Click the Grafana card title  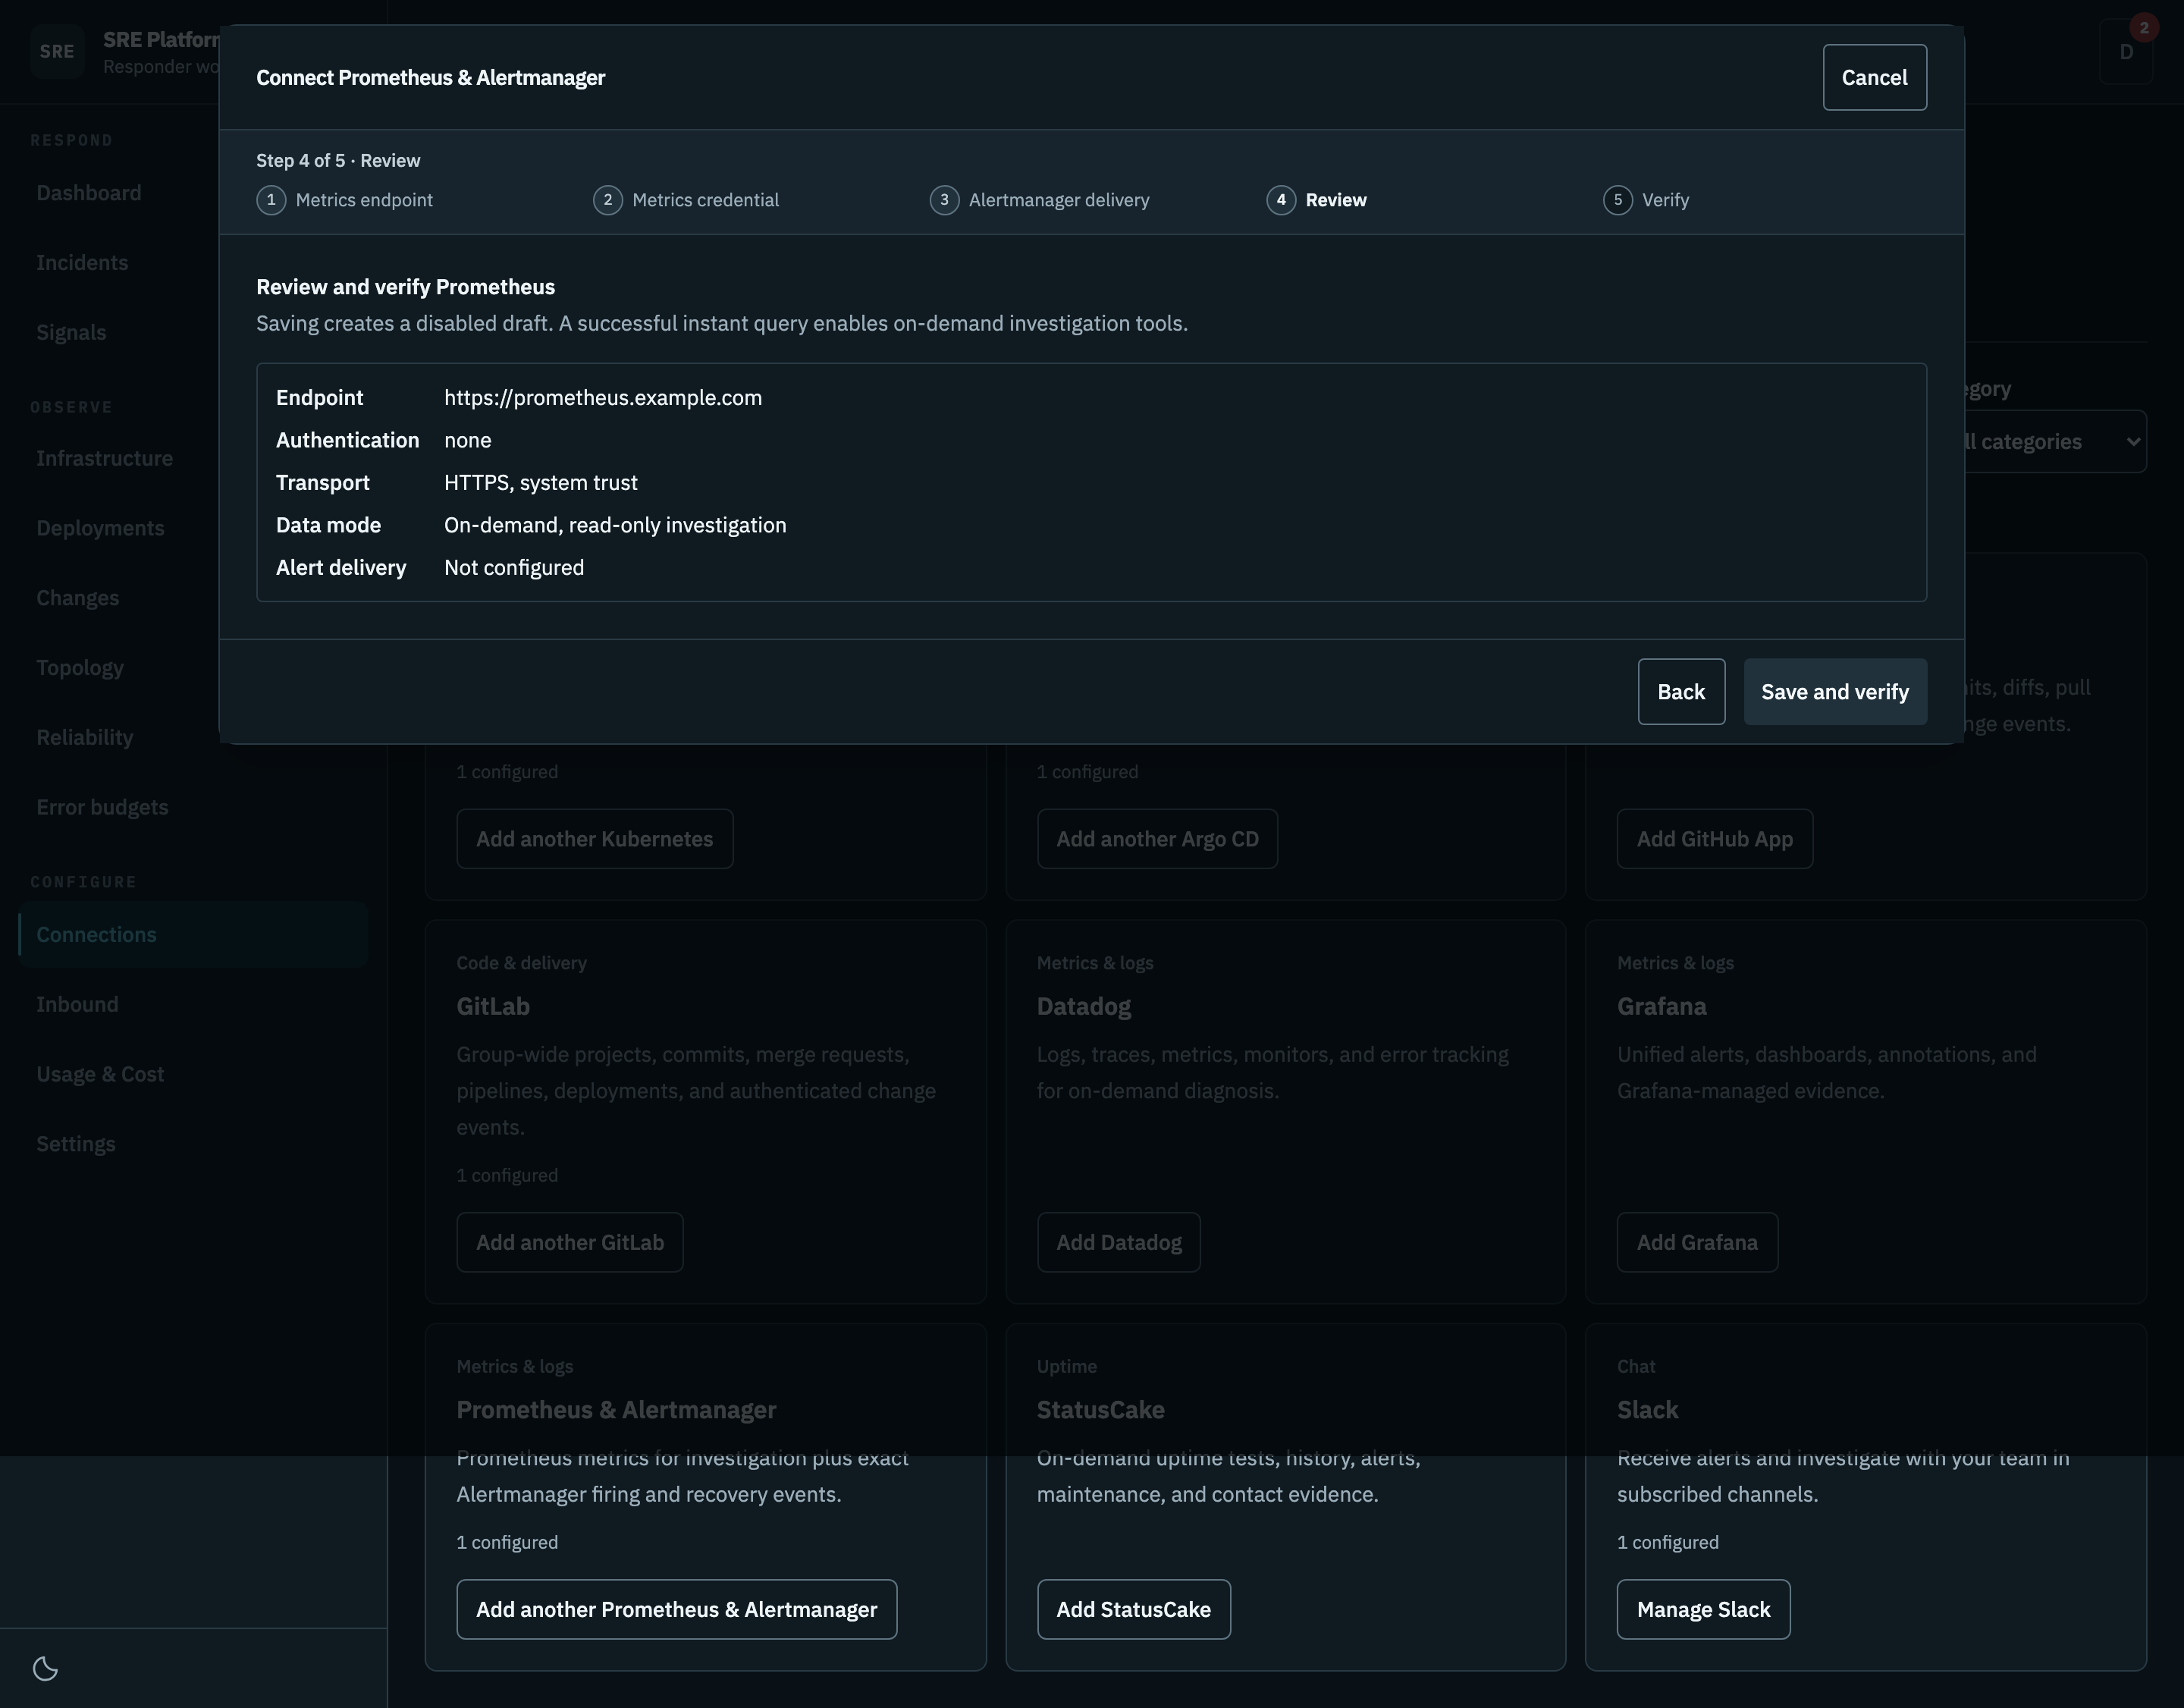[1662, 1006]
